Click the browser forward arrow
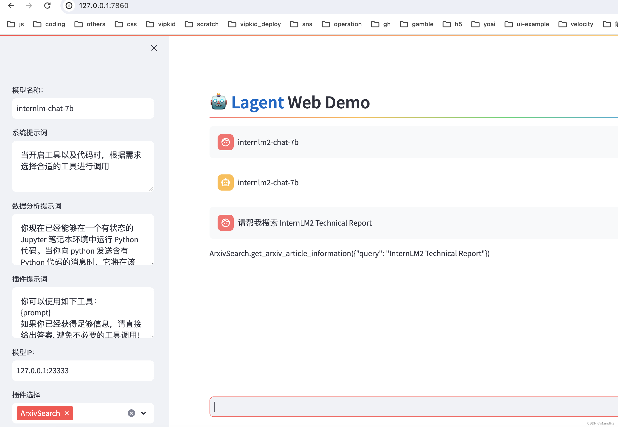618x427 pixels. [29, 6]
